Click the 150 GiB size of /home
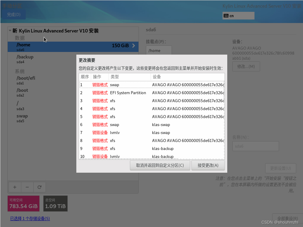303x227 pixels. [120, 46]
